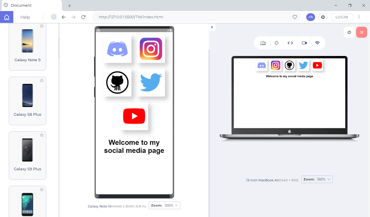This screenshot has width=370, height=217.
Task: Click YouTube icon in phone preview
Action: coord(134,116)
